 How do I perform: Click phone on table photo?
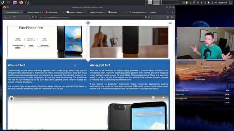pos(129,42)
